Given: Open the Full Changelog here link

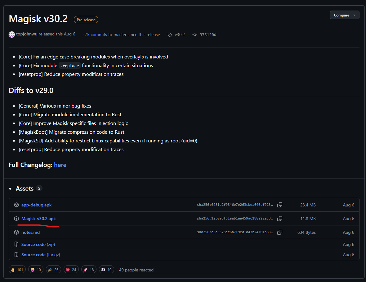Looking at the screenshot, I should pos(60,165).
